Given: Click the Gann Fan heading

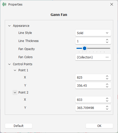Looking at the screenshot, I should pyautogui.click(x=59, y=15).
